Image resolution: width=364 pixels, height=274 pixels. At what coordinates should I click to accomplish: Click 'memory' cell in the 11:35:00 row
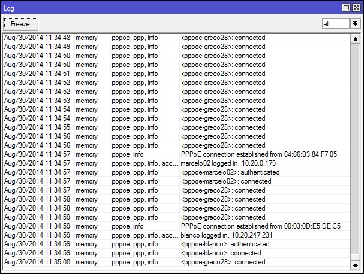tap(86, 262)
